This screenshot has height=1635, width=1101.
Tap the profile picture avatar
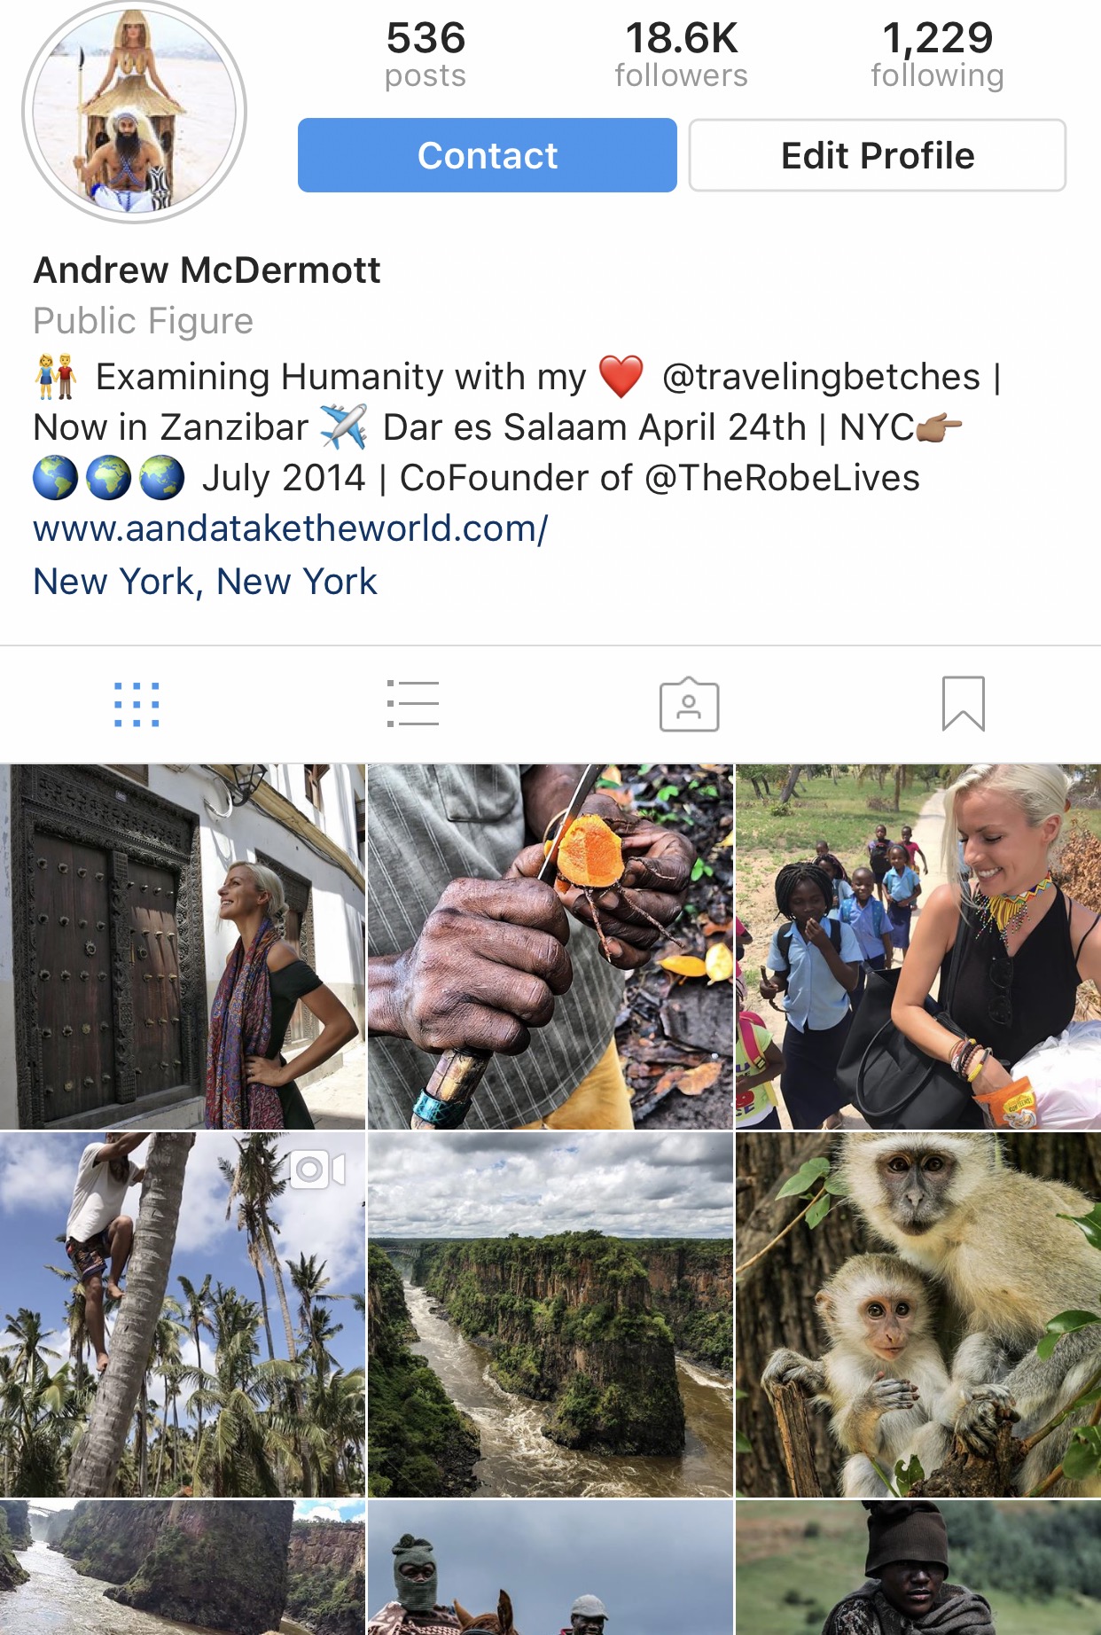[x=134, y=113]
